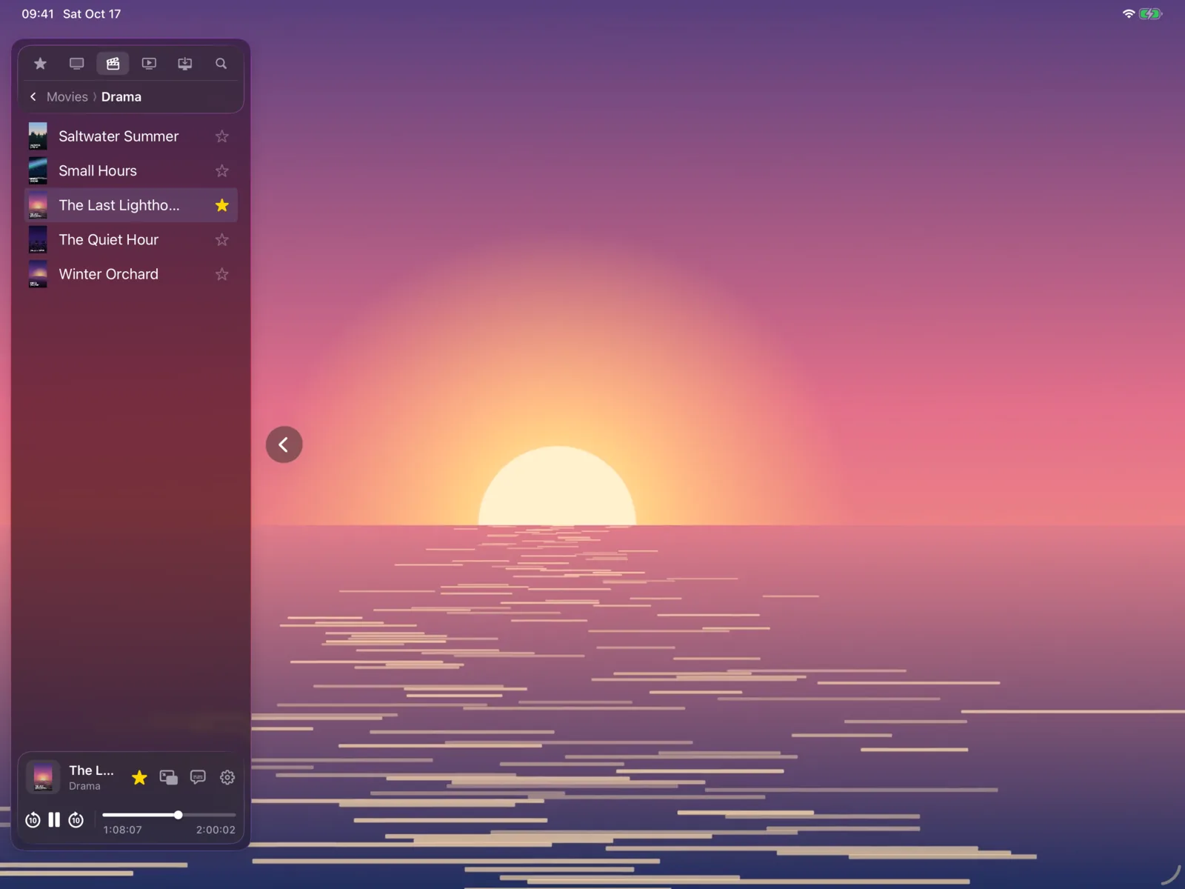Viewport: 1185px width, 889px height.
Task: Unfavorite The Last Lighthouse in the list
Action: [x=222, y=205]
